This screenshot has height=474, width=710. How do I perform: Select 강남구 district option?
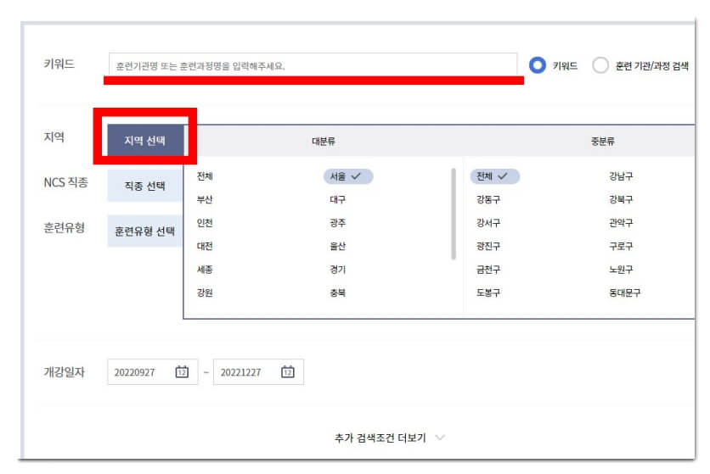[622, 176]
